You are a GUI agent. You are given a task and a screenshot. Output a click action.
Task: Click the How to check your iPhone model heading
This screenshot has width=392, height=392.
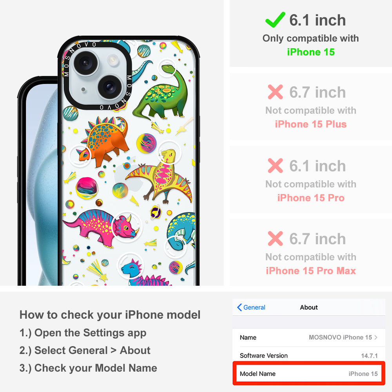pyautogui.click(x=110, y=315)
